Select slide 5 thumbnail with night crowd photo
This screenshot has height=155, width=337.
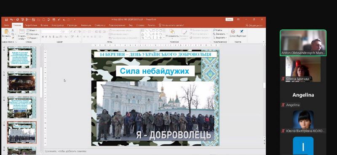pos(22,83)
